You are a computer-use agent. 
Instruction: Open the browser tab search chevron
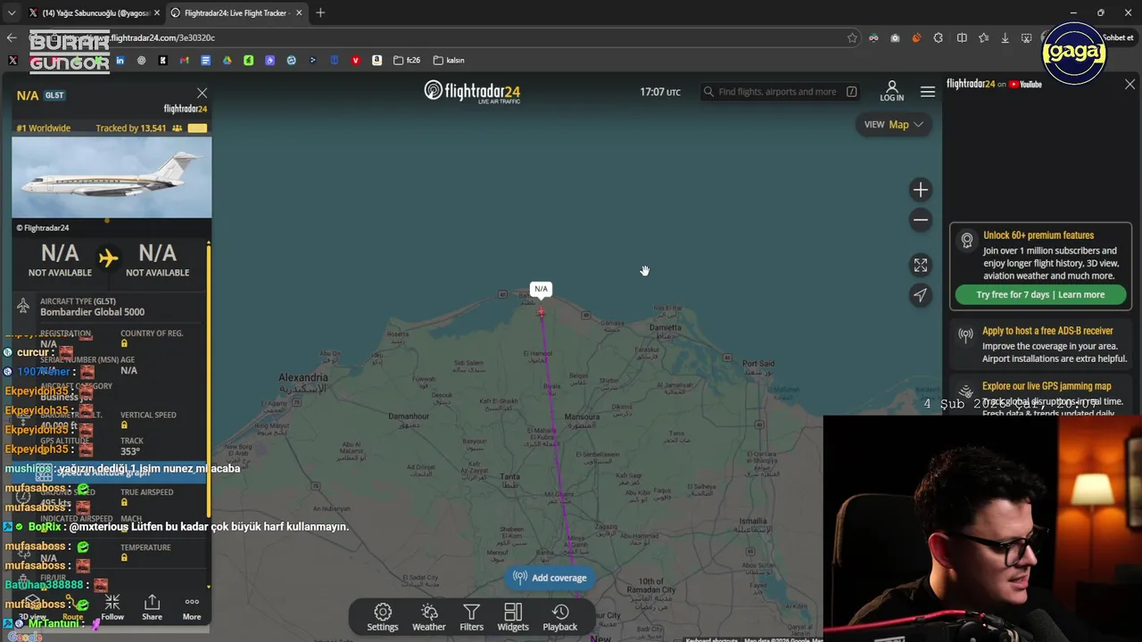(12, 12)
